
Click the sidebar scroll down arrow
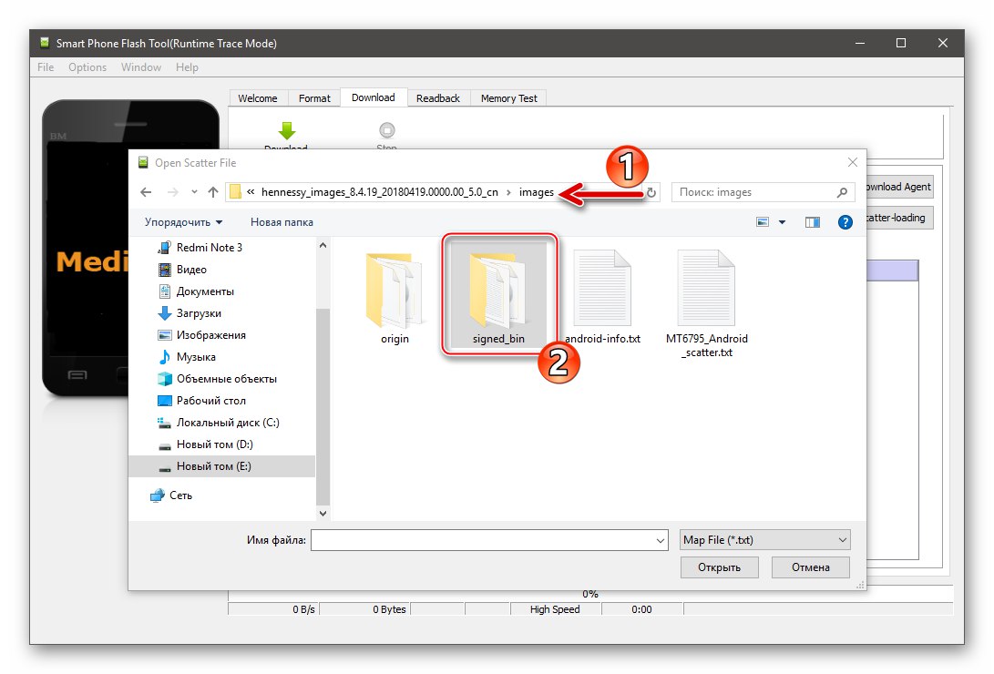323,513
